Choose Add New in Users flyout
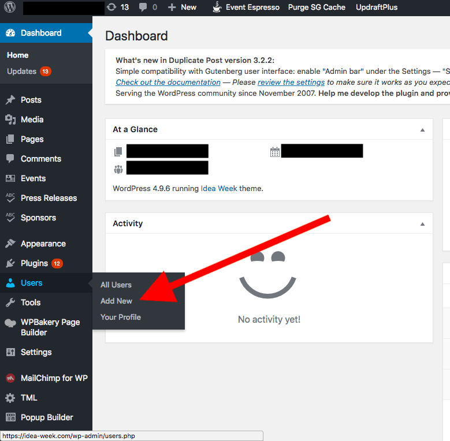The height and width of the screenshot is (441, 450). 116,301
